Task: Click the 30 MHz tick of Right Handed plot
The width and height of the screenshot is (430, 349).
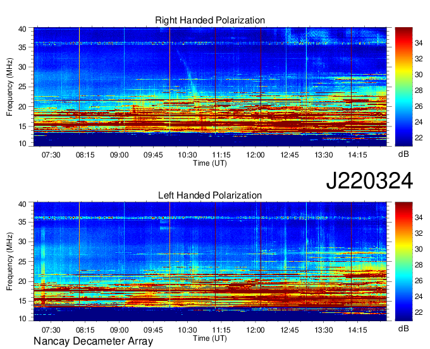Action: 22,67
